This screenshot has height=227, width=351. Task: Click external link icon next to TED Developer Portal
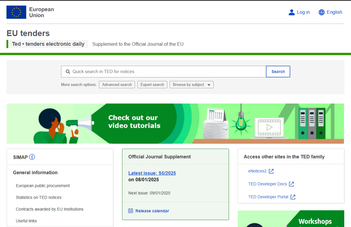[x=293, y=197]
